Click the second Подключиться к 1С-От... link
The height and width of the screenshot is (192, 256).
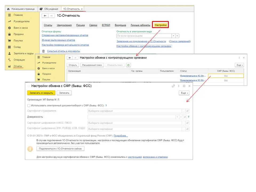[x=193, y=80]
